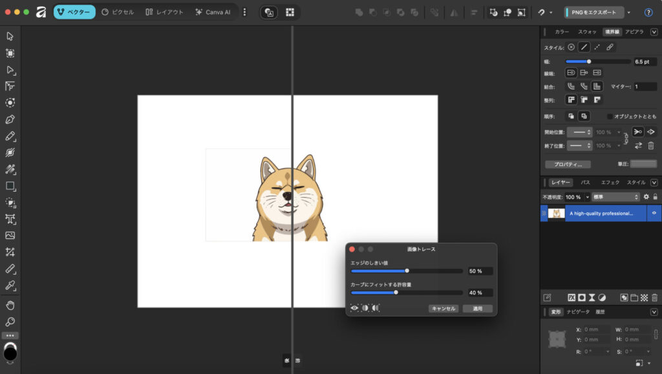Pick the Rectangle shape tool
Viewport: 662px width, 374px height.
pyautogui.click(x=10, y=186)
